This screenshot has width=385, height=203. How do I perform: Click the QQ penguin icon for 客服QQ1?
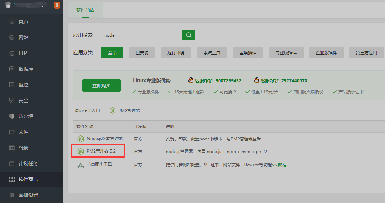(x=191, y=80)
